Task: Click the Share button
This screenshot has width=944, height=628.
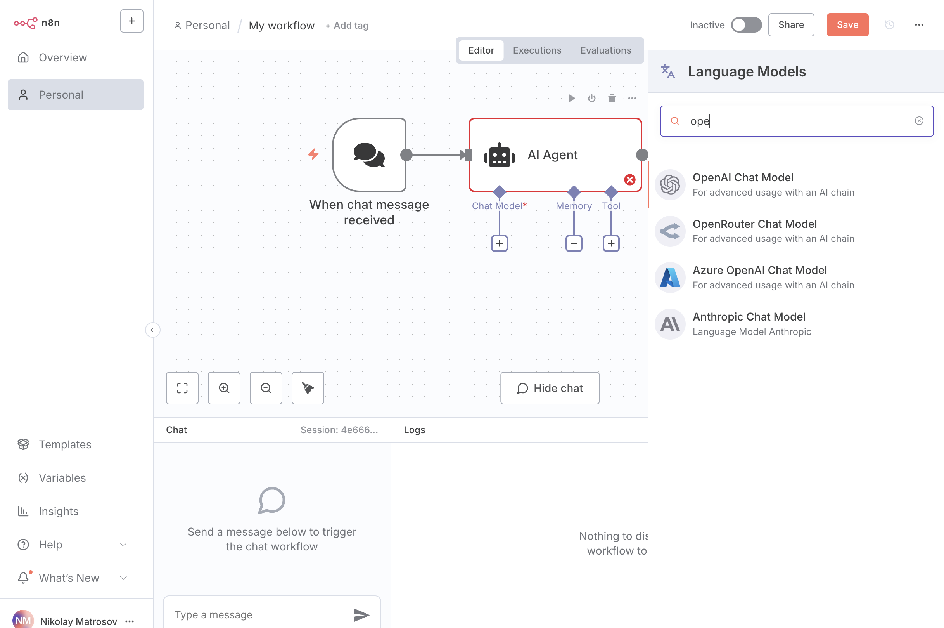Action: point(791,25)
